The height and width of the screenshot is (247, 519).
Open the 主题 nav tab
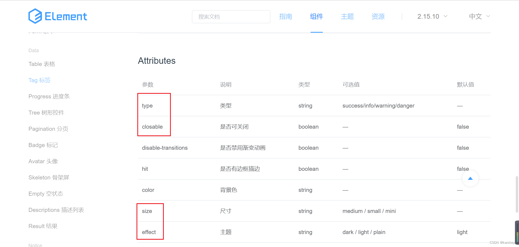(x=347, y=16)
